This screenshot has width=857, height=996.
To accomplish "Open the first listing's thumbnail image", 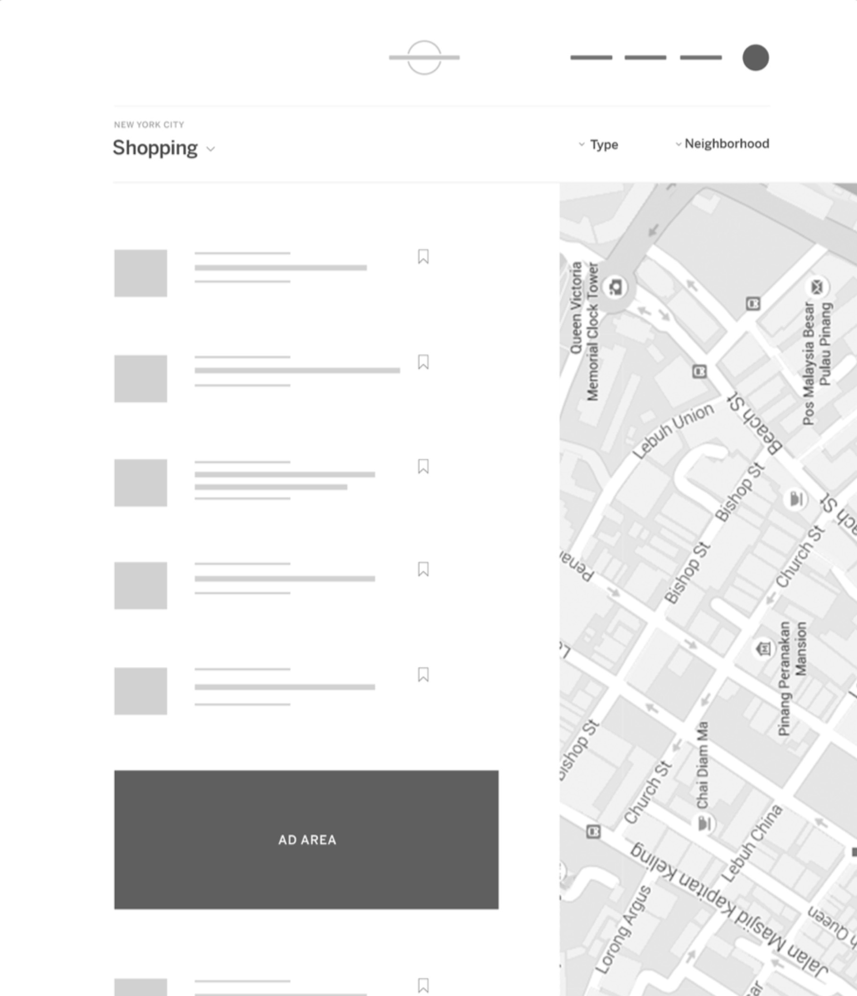I will pyautogui.click(x=141, y=273).
